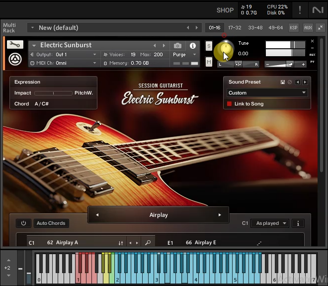This screenshot has width=328, height=286.
Task: Toggle the pattern power button
Action: [23, 223]
